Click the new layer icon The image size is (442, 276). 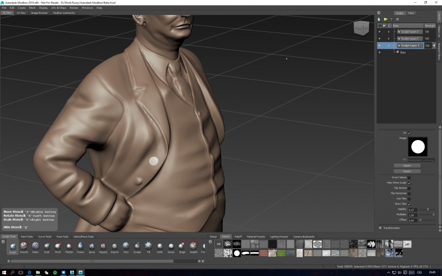pos(380,19)
